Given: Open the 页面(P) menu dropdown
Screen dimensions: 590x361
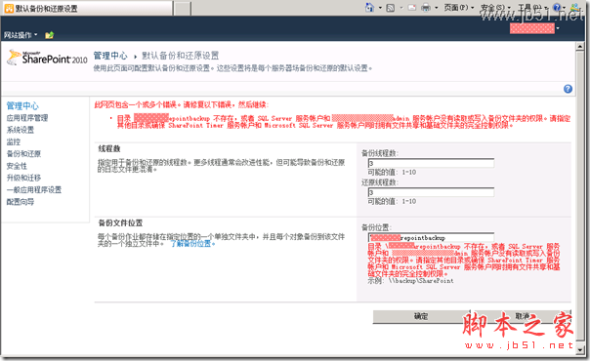Looking at the screenshot, I should point(459,8).
